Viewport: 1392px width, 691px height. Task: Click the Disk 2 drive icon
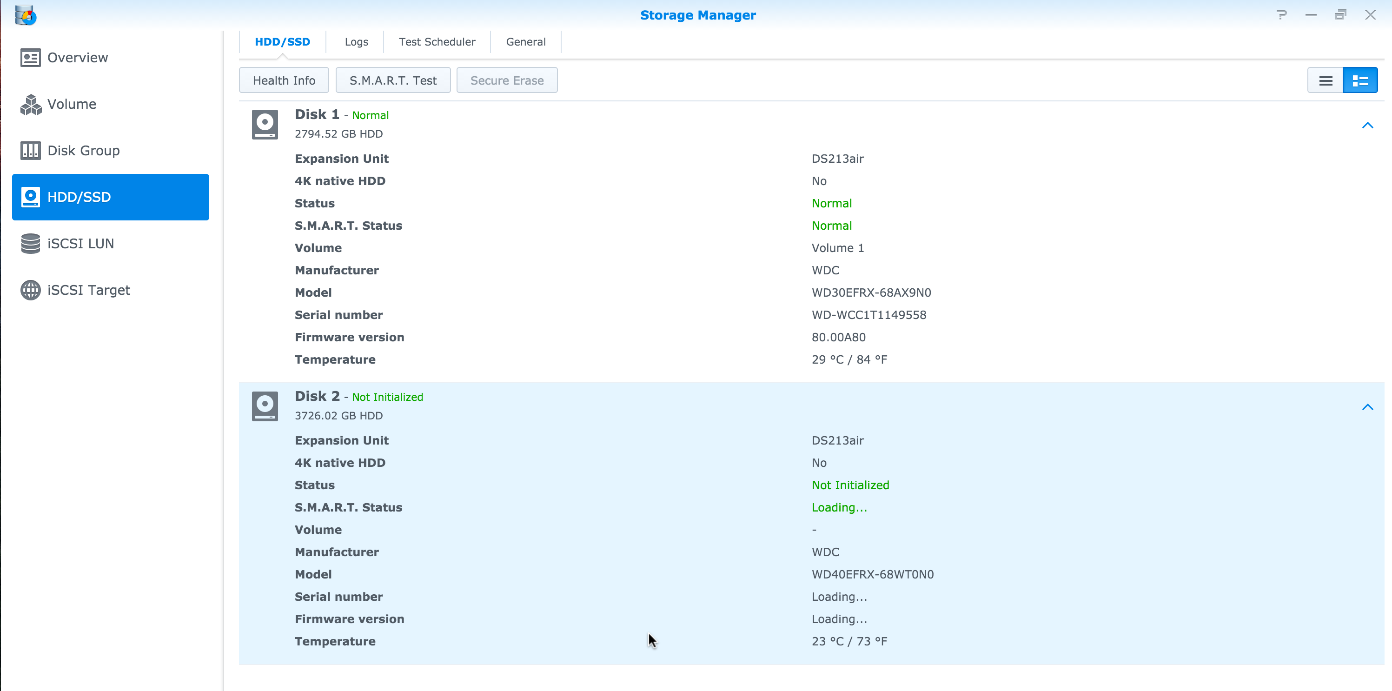265,406
